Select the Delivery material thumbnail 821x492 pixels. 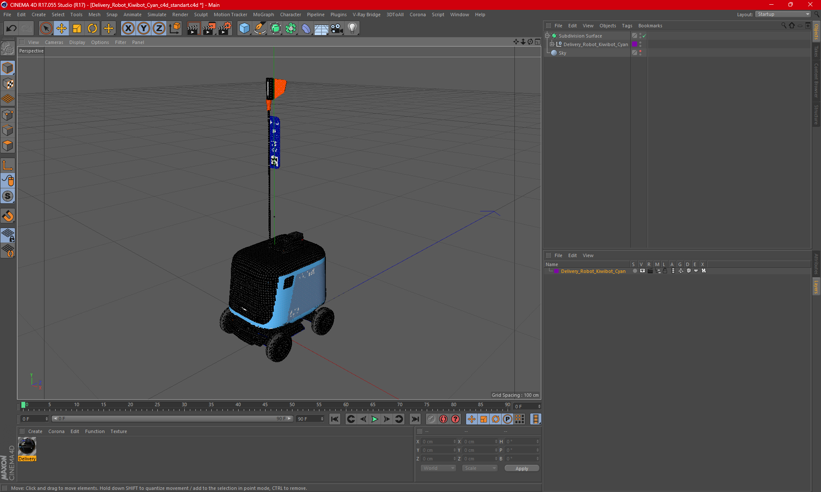(27, 447)
